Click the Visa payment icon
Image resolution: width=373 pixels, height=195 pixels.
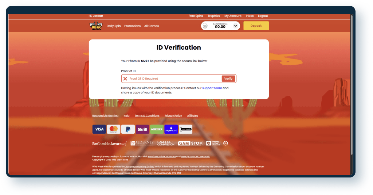tap(99, 129)
